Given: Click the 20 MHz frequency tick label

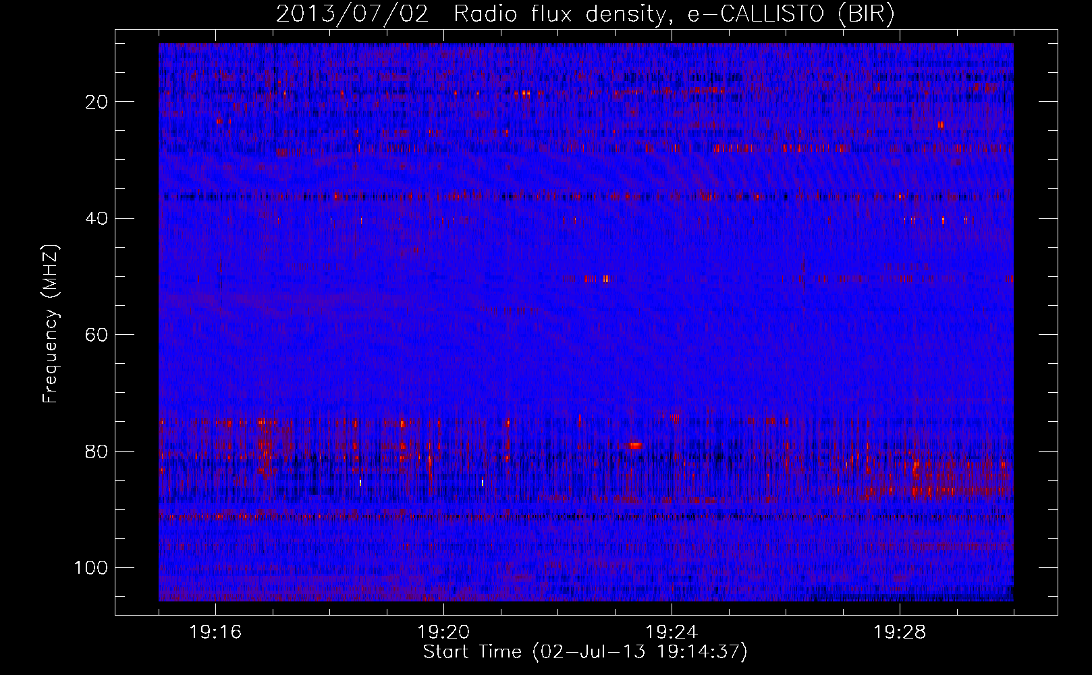Looking at the screenshot, I should pyautogui.click(x=97, y=102).
